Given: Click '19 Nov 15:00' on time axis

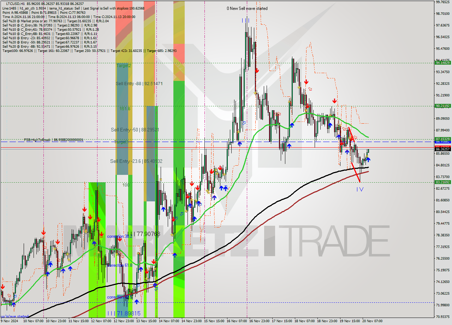Looking at the screenshot, I should pyautogui.click(x=350, y=321).
